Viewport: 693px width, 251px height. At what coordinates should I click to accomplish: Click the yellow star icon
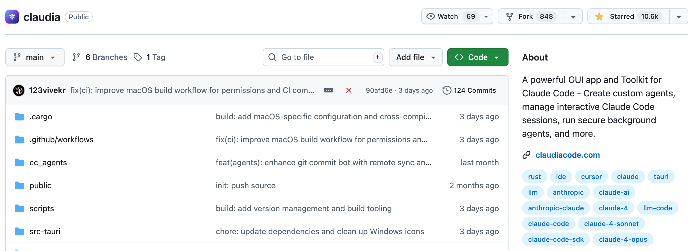(x=599, y=17)
